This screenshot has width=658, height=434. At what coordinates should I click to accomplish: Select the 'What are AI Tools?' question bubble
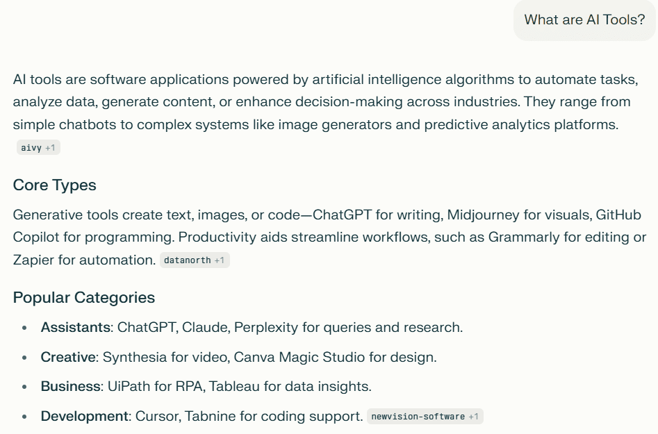tap(583, 19)
